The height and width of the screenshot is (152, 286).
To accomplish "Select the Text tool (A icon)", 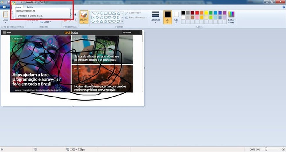I will [75, 15].
